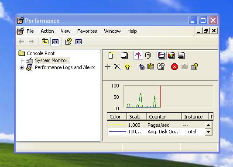Click New Counter Set icon
This screenshot has width=233, height=167.
(111, 56)
